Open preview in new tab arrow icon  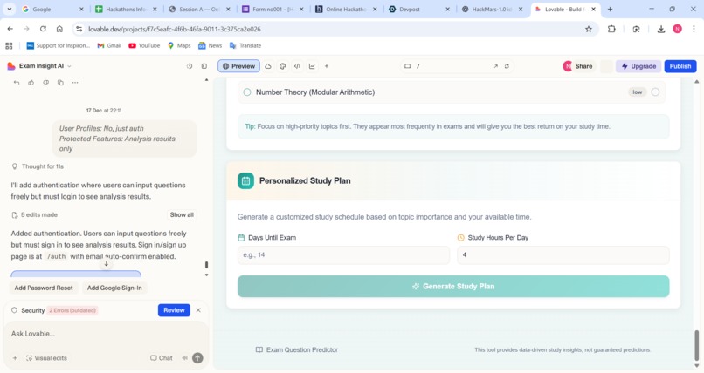[495, 66]
